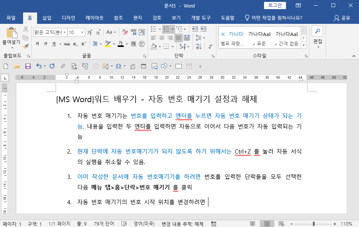Image resolution: width=359 pixels, height=227 pixels.
Task: Toggle distributed alignment button
Action: pyautogui.click(x=187, y=38)
